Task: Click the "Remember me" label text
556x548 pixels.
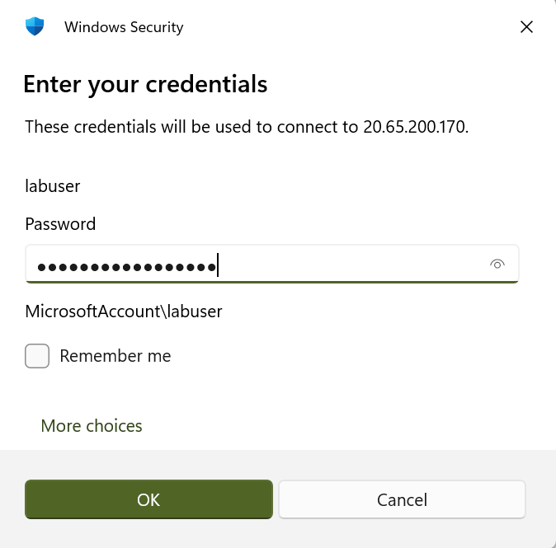Action: coord(115,356)
